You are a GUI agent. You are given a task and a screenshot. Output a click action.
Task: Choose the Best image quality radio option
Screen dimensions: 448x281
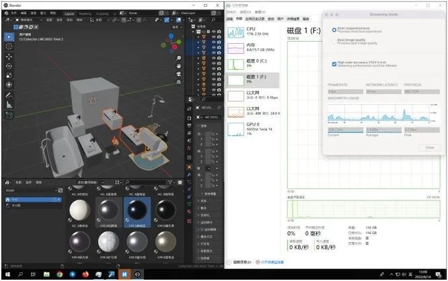point(334,40)
